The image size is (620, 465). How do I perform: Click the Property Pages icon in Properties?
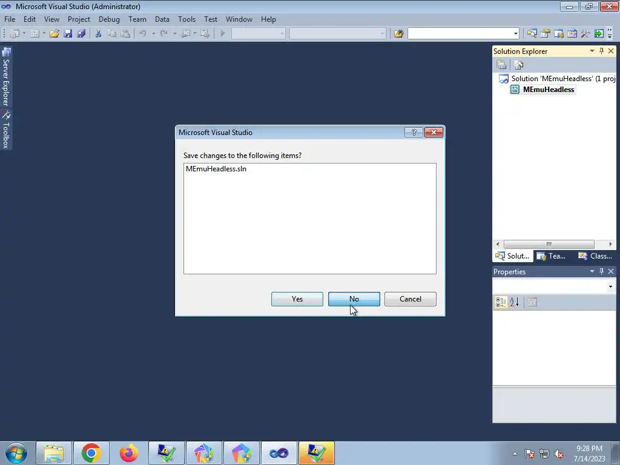pyautogui.click(x=532, y=302)
